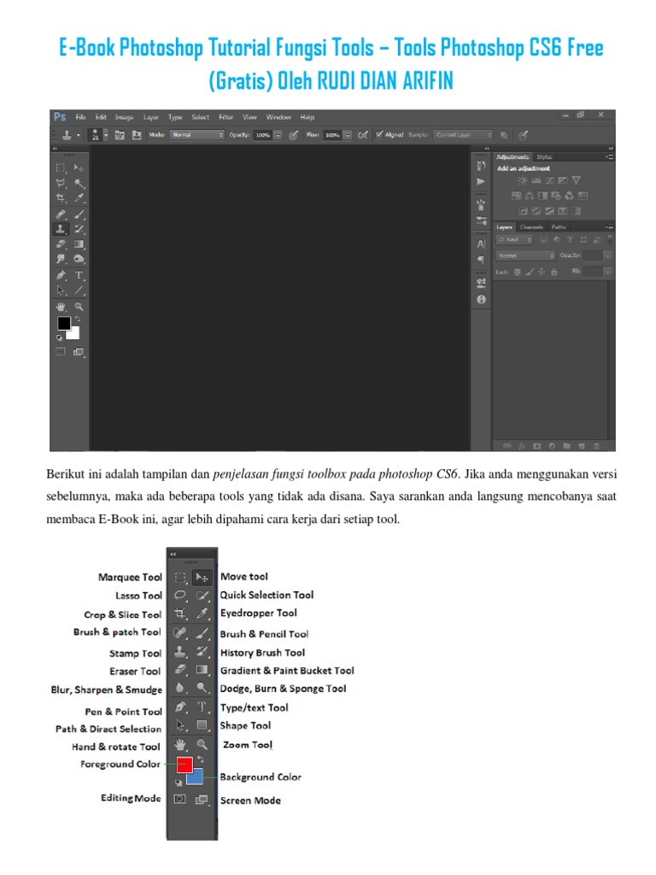Expand the Sample Current Layer dropdown

pyautogui.click(x=464, y=135)
